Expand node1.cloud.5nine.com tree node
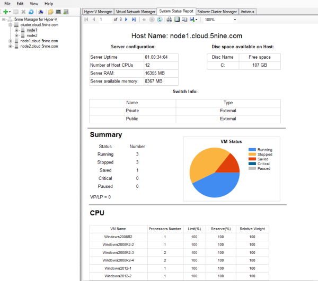This screenshot has width=318, height=281. tap(10, 41)
